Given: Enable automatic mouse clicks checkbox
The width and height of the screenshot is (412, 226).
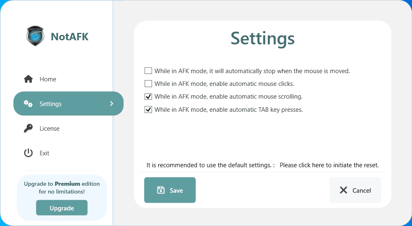Looking at the screenshot, I should 148,84.
